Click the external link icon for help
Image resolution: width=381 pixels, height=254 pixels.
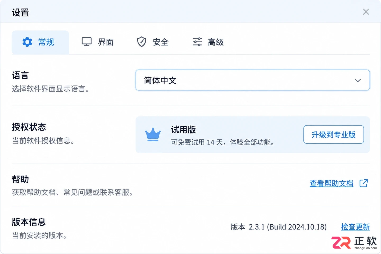click(x=364, y=183)
